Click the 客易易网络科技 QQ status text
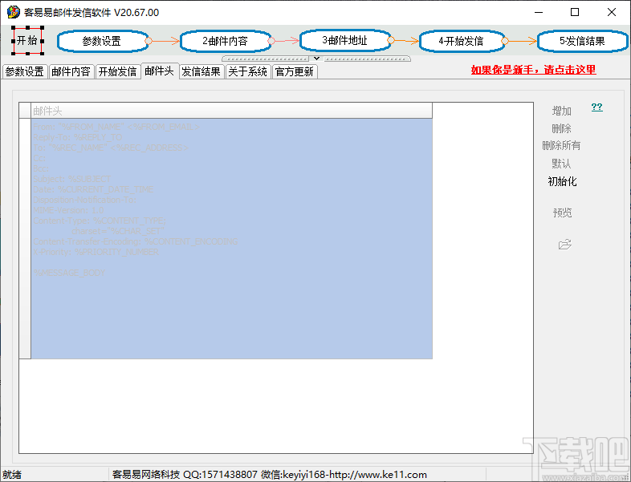The height and width of the screenshot is (482, 631). tap(269, 475)
